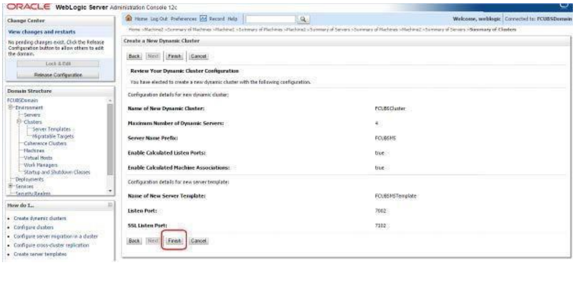Click Review Your Dynamic Cluster Configuration heading
575x289 pixels.
click(184, 71)
